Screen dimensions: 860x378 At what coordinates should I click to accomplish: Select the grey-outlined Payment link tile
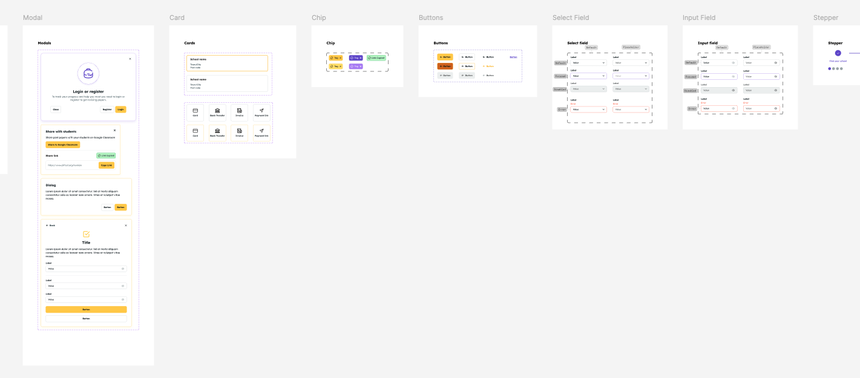(261, 112)
